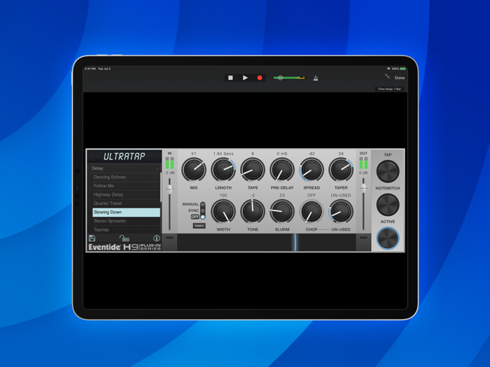Screen dimensions: 490x367
Task: Click the battery status icon
Action: pos(402,69)
